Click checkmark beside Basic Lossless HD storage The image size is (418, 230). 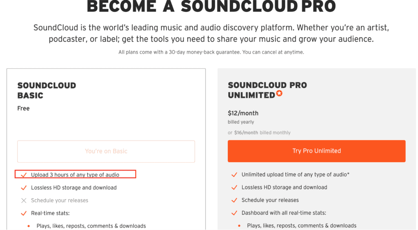pyautogui.click(x=24, y=188)
